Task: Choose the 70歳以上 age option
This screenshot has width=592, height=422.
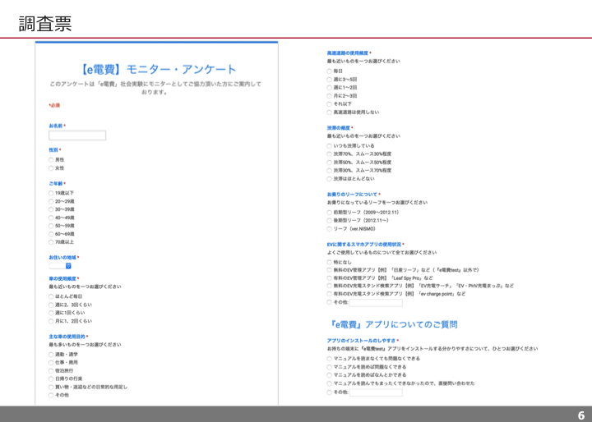Action: pos(51,242)
